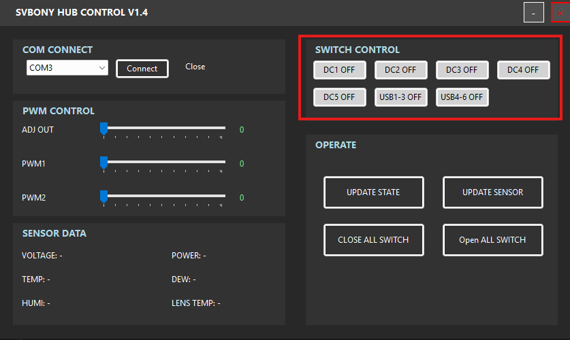
Task: Click the SWITCH CONTROL heading
Action: (x=358, y=50)
